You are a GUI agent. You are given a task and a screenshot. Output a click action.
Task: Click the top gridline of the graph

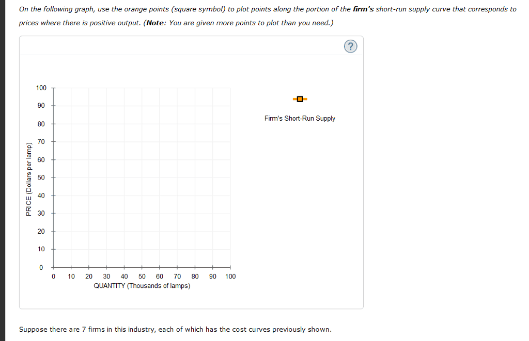click(142, 88)
